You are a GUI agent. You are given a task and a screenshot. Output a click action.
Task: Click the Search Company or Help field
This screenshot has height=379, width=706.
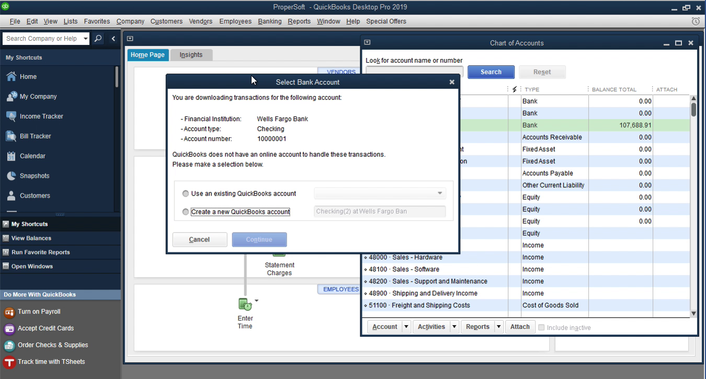(42, 39)
